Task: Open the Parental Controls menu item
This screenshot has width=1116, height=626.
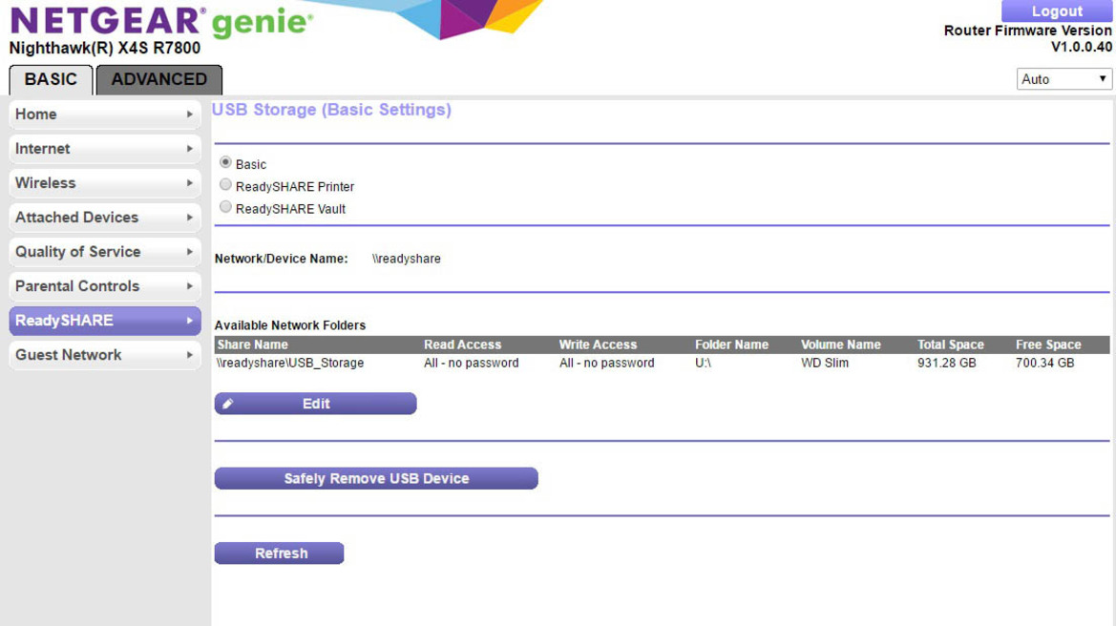Action: pos(105,286)
